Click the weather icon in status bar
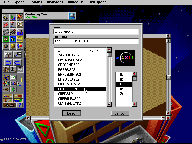 [72, 15]
